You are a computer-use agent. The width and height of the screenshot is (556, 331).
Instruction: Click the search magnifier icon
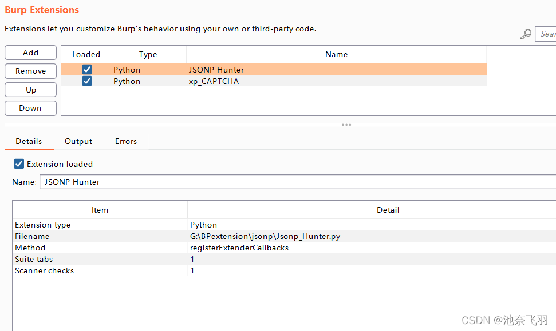(x=526, y=34)
